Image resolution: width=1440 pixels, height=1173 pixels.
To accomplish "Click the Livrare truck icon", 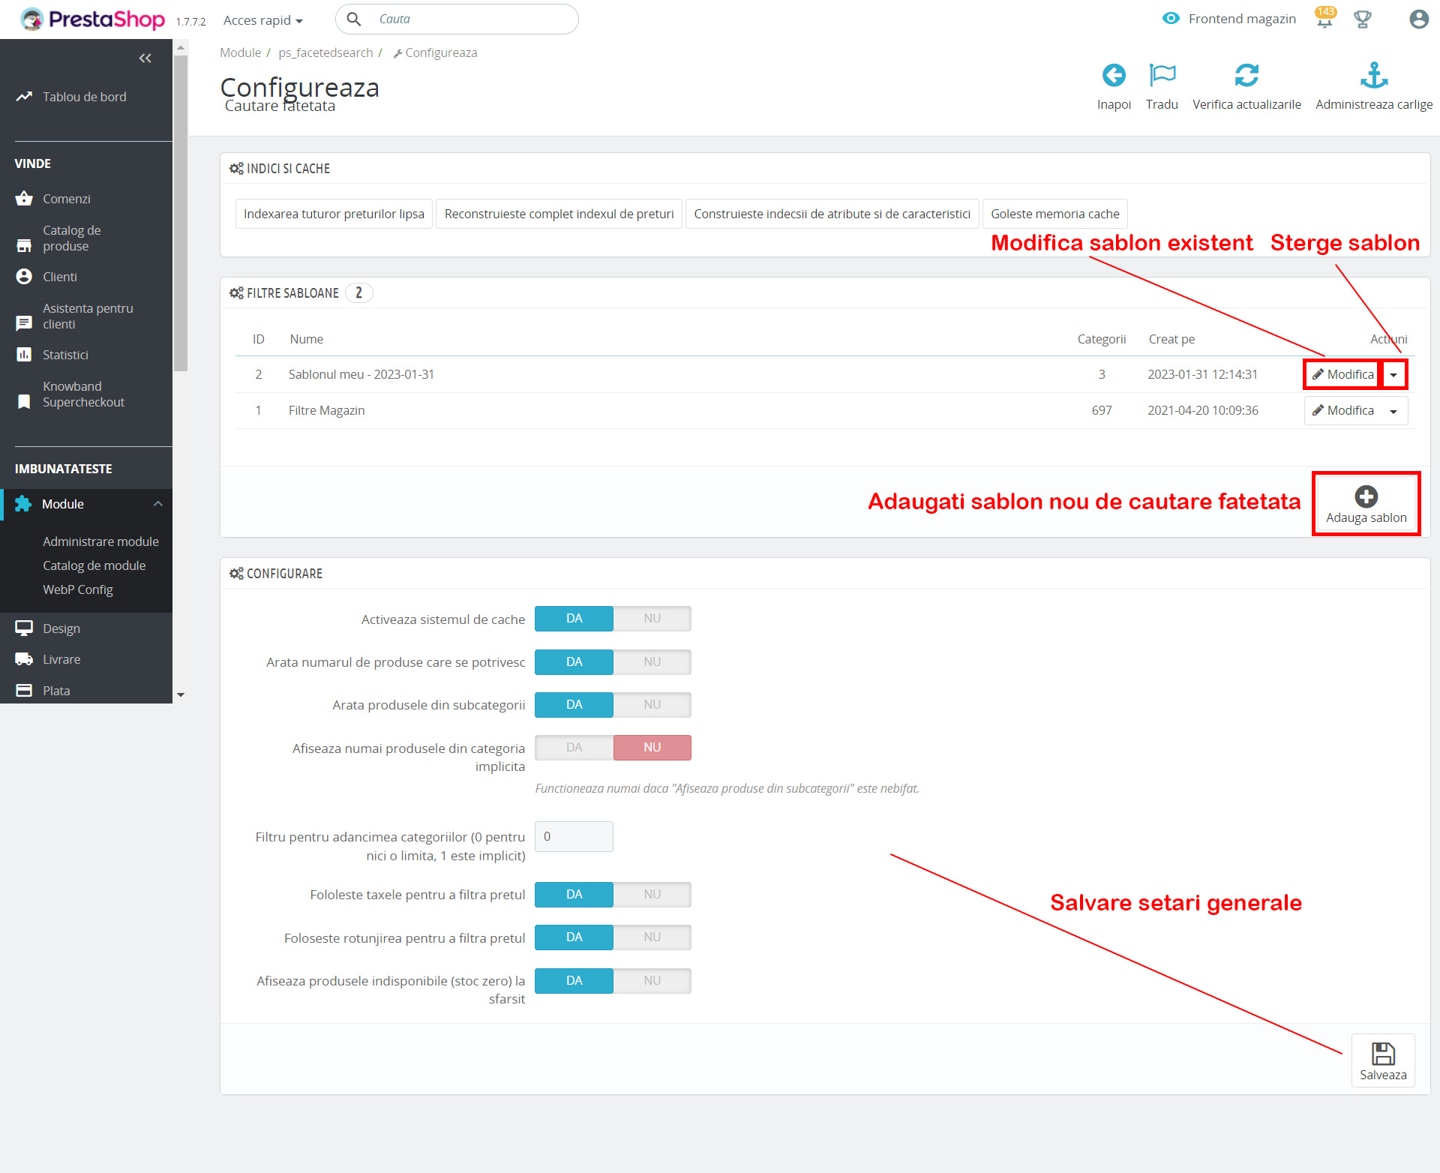I will coord(24,659).
